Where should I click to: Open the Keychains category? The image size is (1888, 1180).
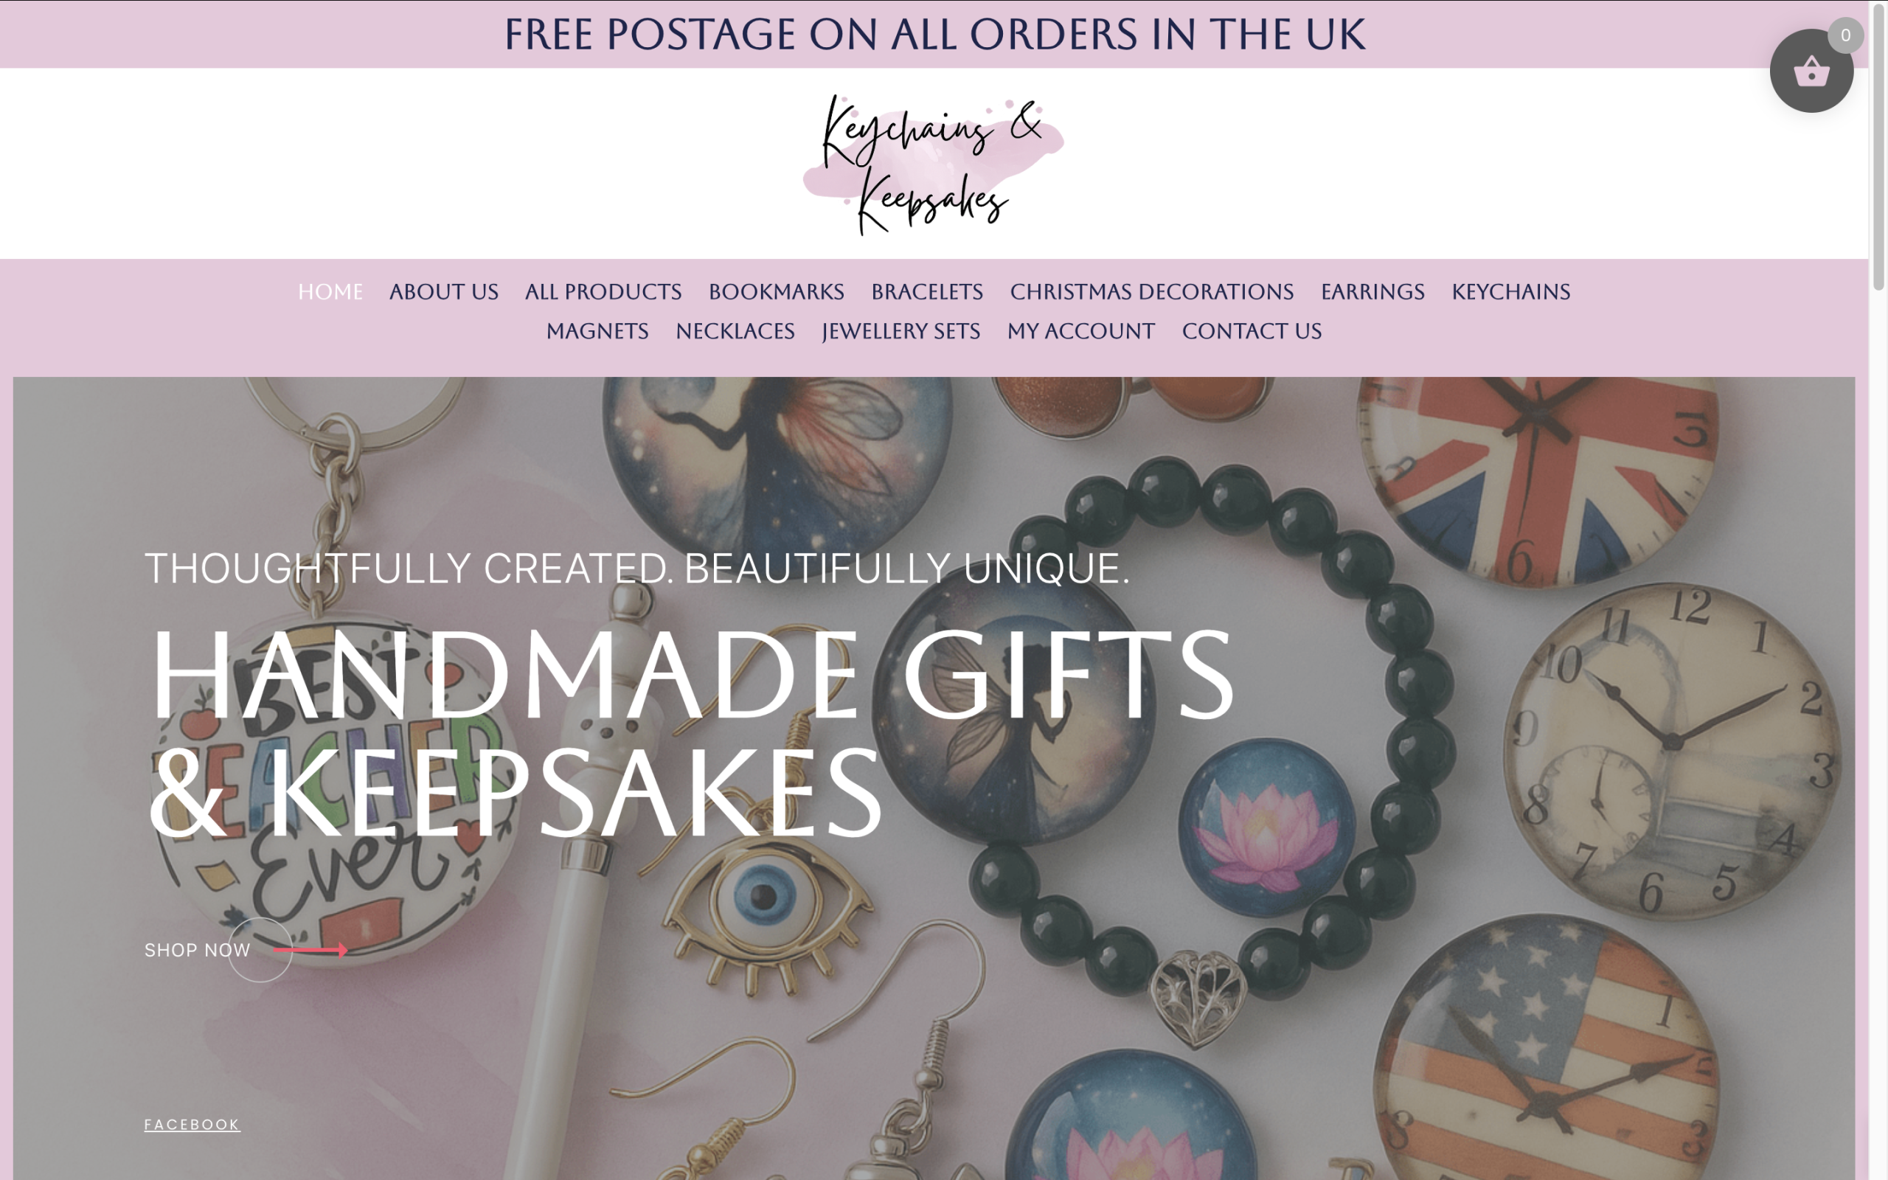(x=1510, y=292)
